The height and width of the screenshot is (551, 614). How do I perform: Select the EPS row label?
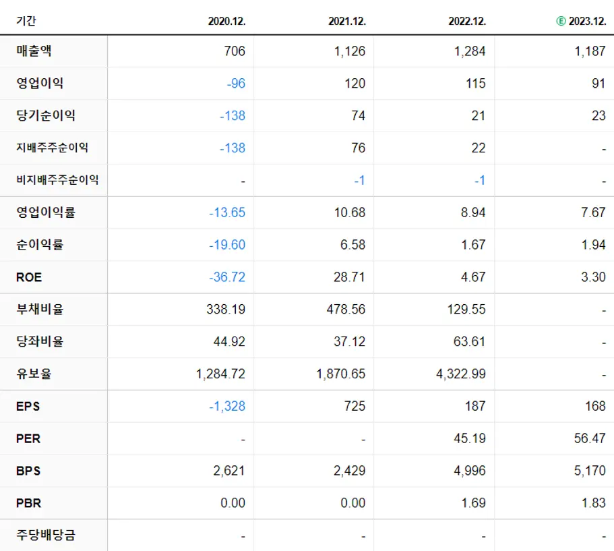tap(28, 407)
